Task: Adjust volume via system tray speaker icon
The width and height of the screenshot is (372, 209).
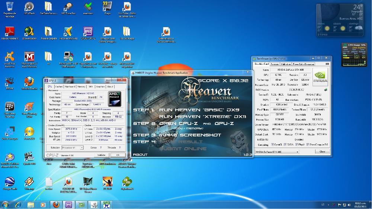Action: tap(349, 205)
